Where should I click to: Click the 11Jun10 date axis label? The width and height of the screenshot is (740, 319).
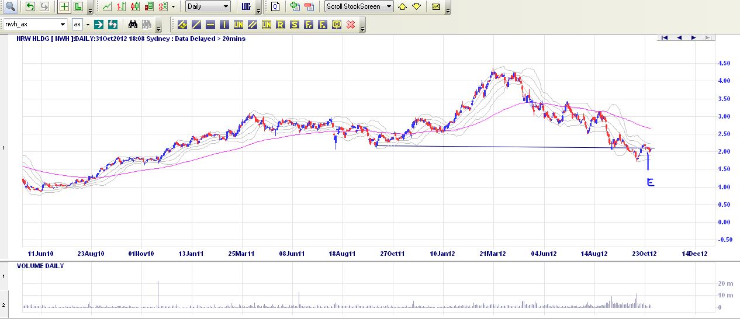click(41, 254)
